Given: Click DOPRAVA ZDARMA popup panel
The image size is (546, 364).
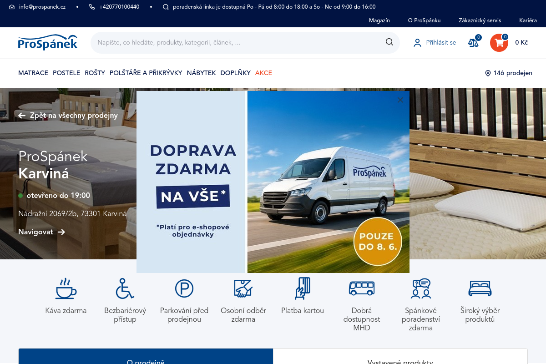Looking at the screenshot, I should pos(191,182).
